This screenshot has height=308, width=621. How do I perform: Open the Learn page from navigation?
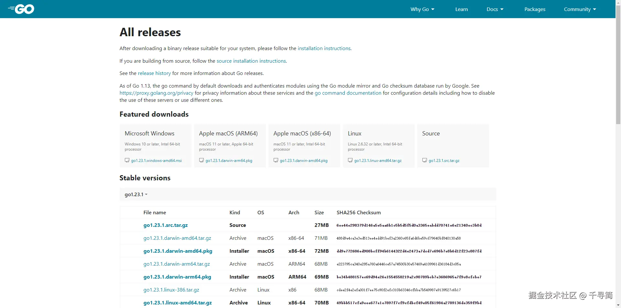click(x=462, y=9)
